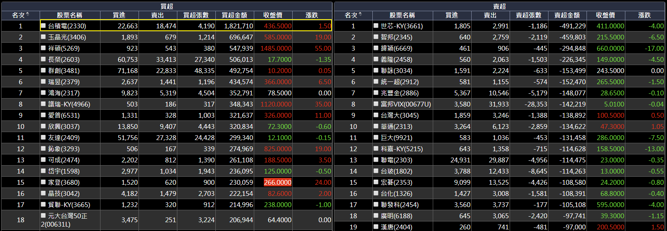The width and height of the screenshot is (667, 231).
Task: Click 緯穎 closing price 660.0000
Action: click(610, 48)
